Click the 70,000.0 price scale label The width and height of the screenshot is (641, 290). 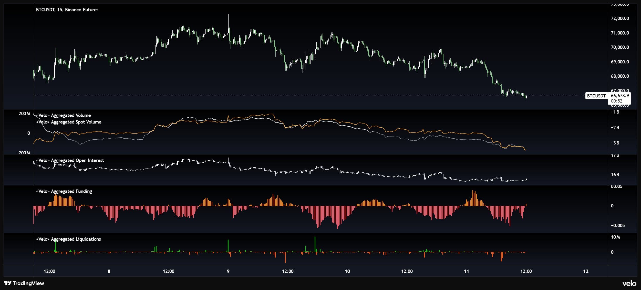620,47
